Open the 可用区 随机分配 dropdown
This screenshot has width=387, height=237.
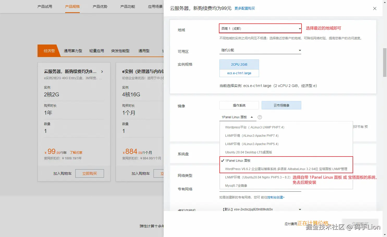click(x=260, y=50)
